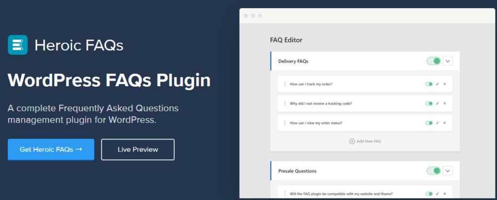Screen dimensions: 497x200
Task: Click pencil icon for tracking code FAQ
Action: pos(437,103)
